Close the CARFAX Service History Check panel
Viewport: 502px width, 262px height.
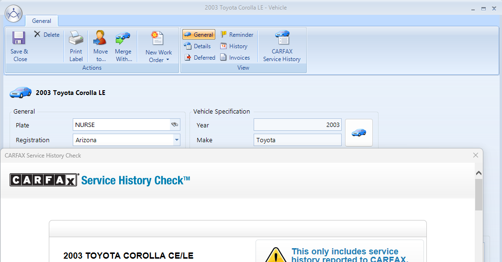[x=475, y=155]
